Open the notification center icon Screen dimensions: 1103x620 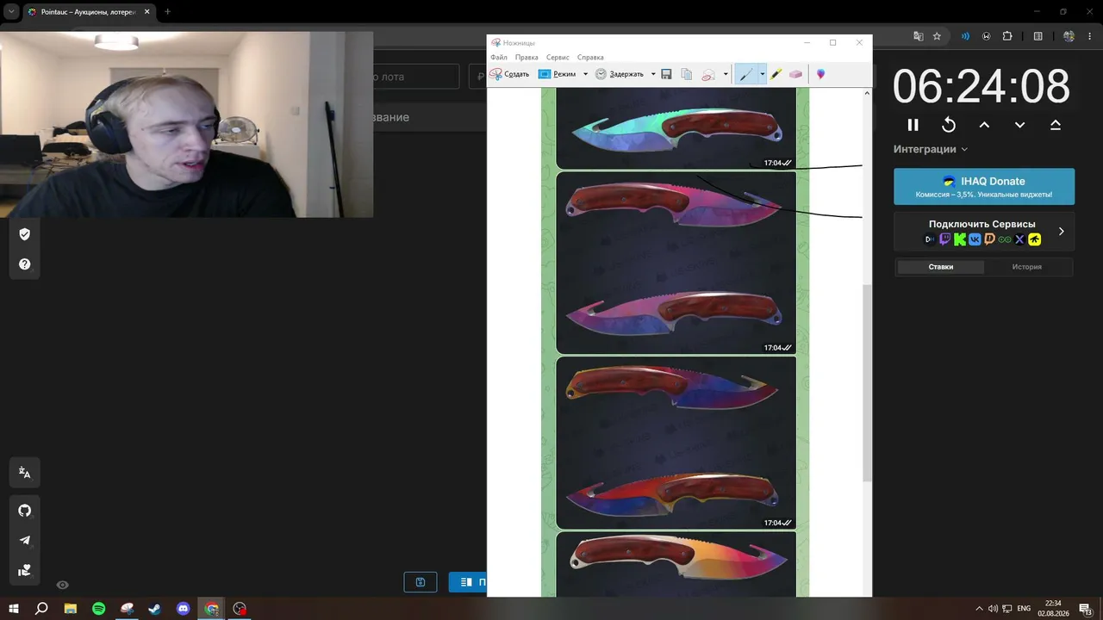click(1085, 609)
